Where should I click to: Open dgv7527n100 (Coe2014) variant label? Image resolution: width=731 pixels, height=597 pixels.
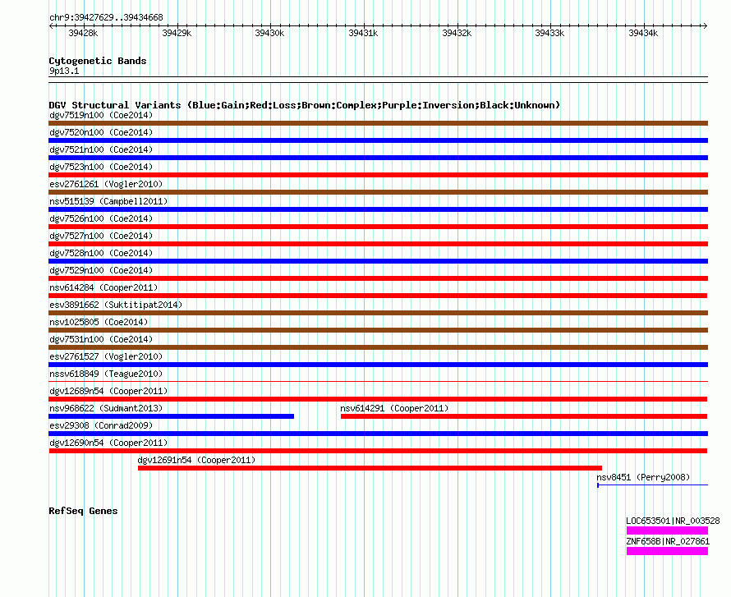click(x=101, y=236)
